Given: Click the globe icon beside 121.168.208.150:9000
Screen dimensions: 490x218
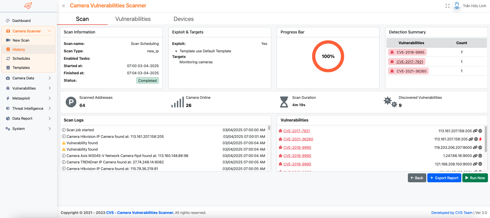Looking at the screenshot, I should click(480, 164).
